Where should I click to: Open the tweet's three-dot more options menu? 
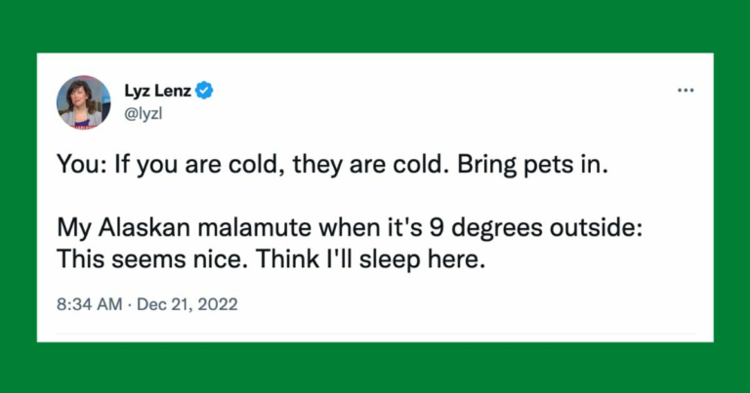[x=685, y=90]
